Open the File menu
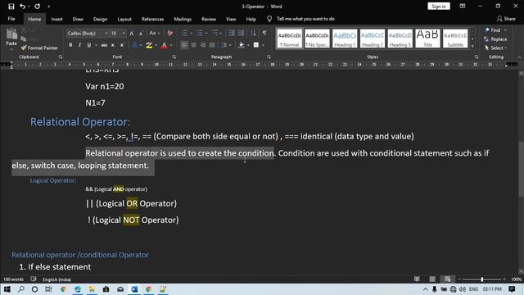The height and width of the screenshot is (295, 524). coord(11,19)
